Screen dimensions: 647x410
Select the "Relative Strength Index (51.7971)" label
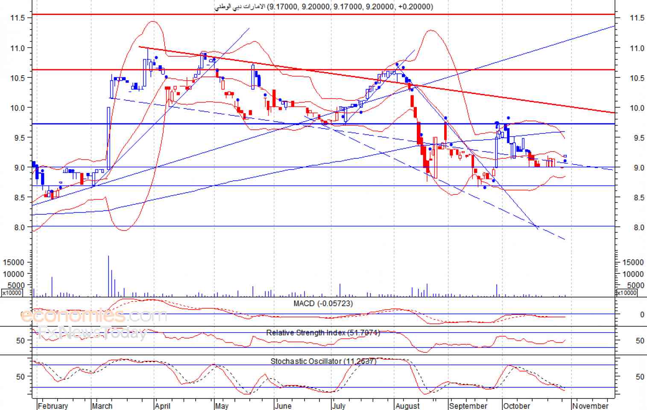323,333
